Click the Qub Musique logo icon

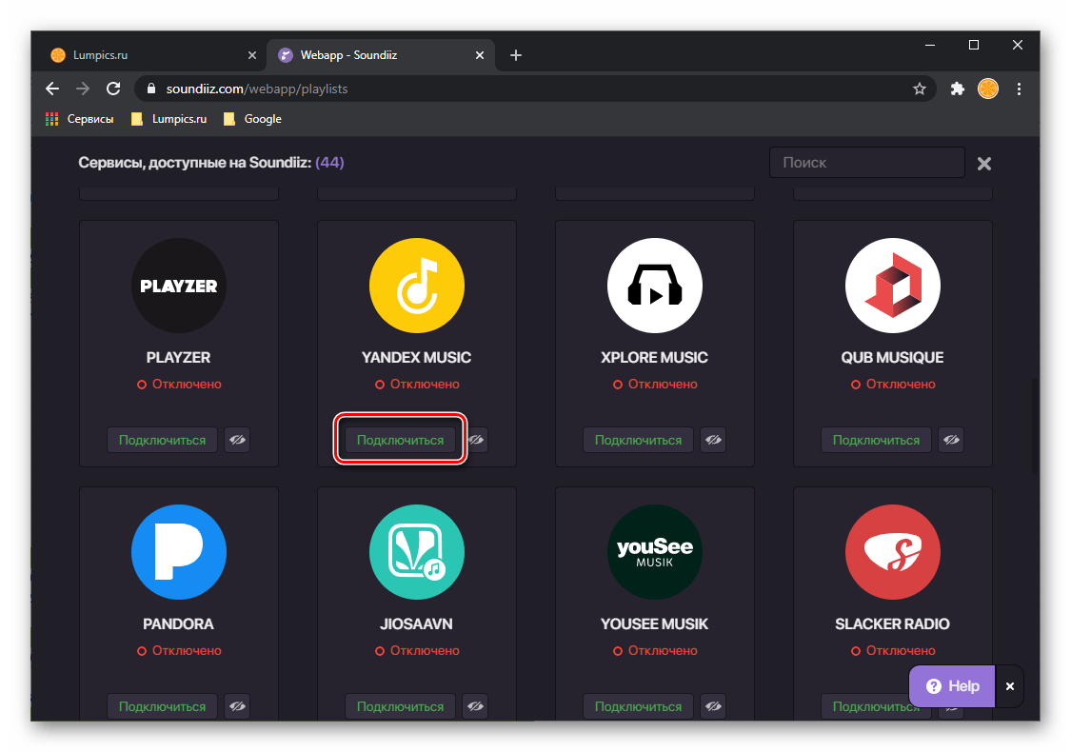(x=892, y=286)
